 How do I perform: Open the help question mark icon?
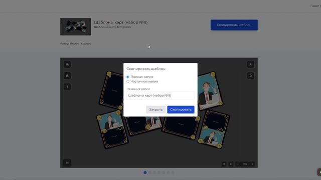(67, 87)
